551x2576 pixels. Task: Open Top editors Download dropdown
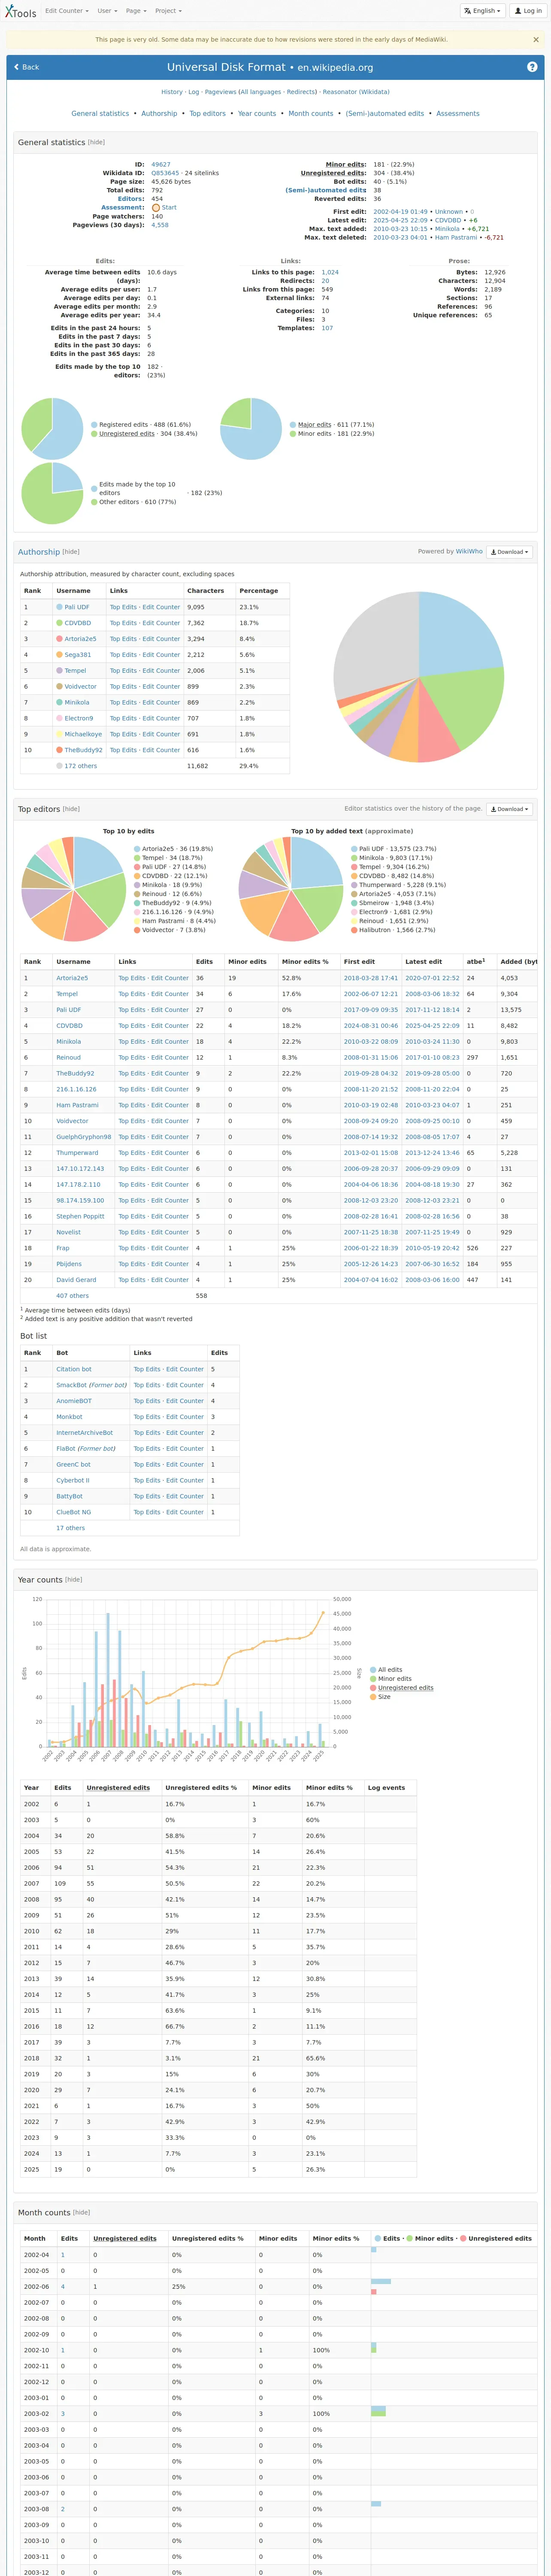point(509,809)
